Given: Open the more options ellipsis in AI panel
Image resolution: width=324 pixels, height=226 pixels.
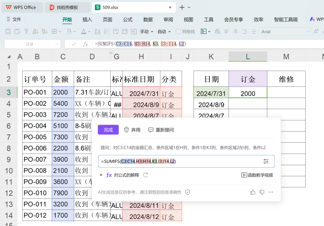Looking at the screenshot, I should 271,192.
